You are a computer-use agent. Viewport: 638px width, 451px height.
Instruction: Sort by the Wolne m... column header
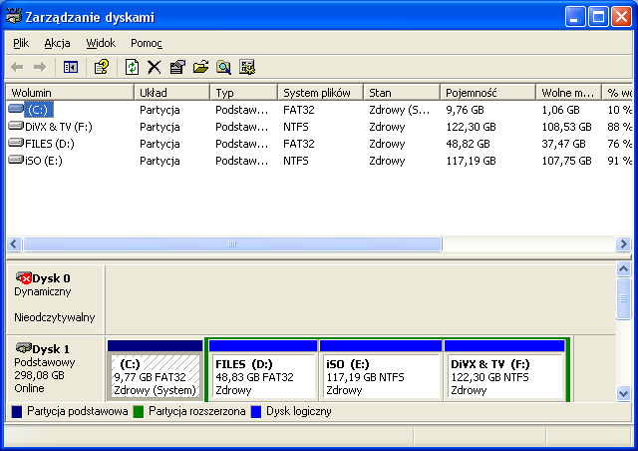point(568,93)
